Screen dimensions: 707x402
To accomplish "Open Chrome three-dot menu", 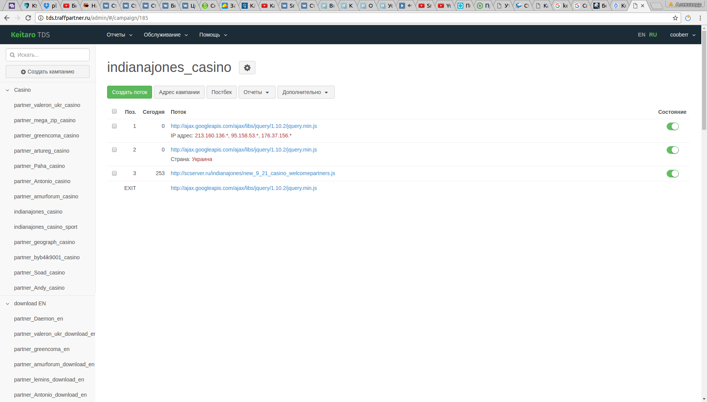I will click(x=700, y=18).
